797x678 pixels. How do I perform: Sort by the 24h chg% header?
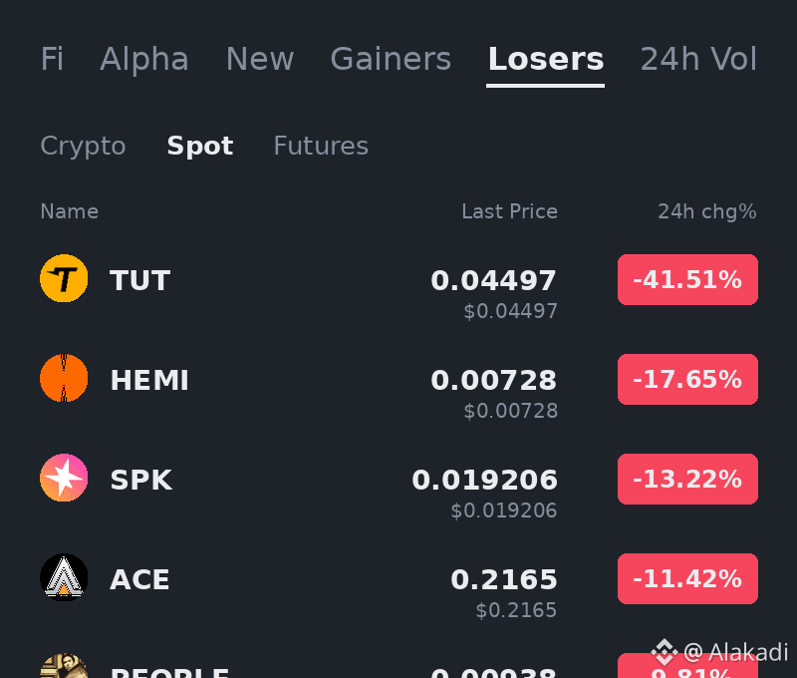(707, 211)
